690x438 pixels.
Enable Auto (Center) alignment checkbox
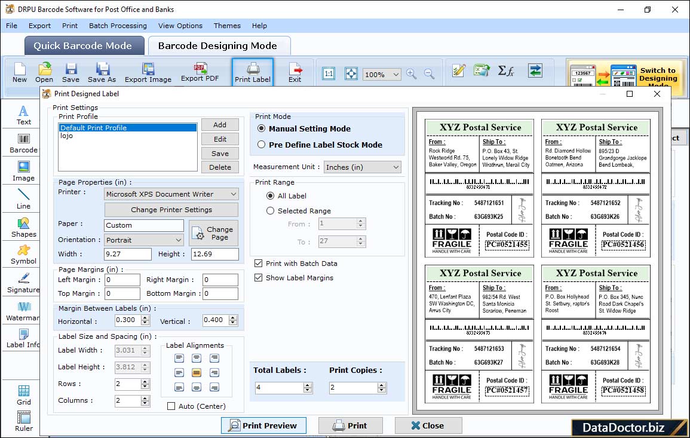click(x=171, y=406)
